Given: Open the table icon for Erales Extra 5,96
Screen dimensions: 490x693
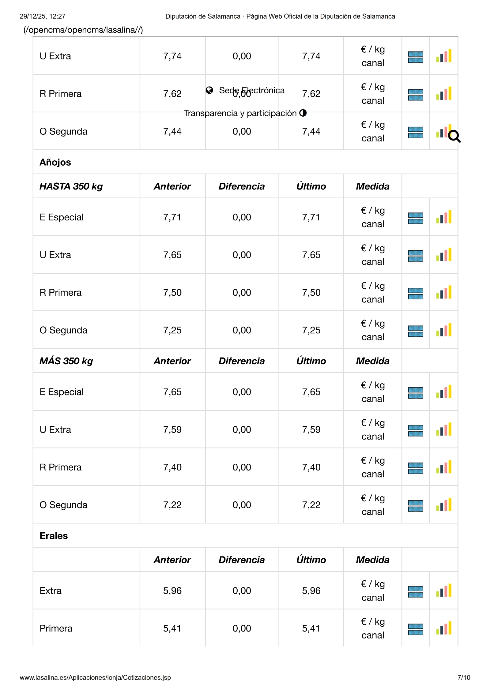Looking at the screenshot, I should coord(416,591).
